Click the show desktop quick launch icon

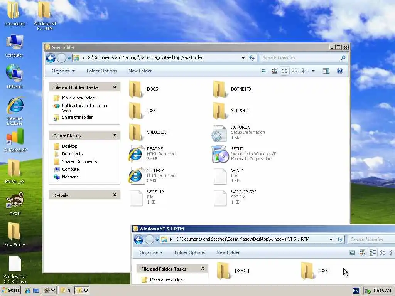[36, 291]
